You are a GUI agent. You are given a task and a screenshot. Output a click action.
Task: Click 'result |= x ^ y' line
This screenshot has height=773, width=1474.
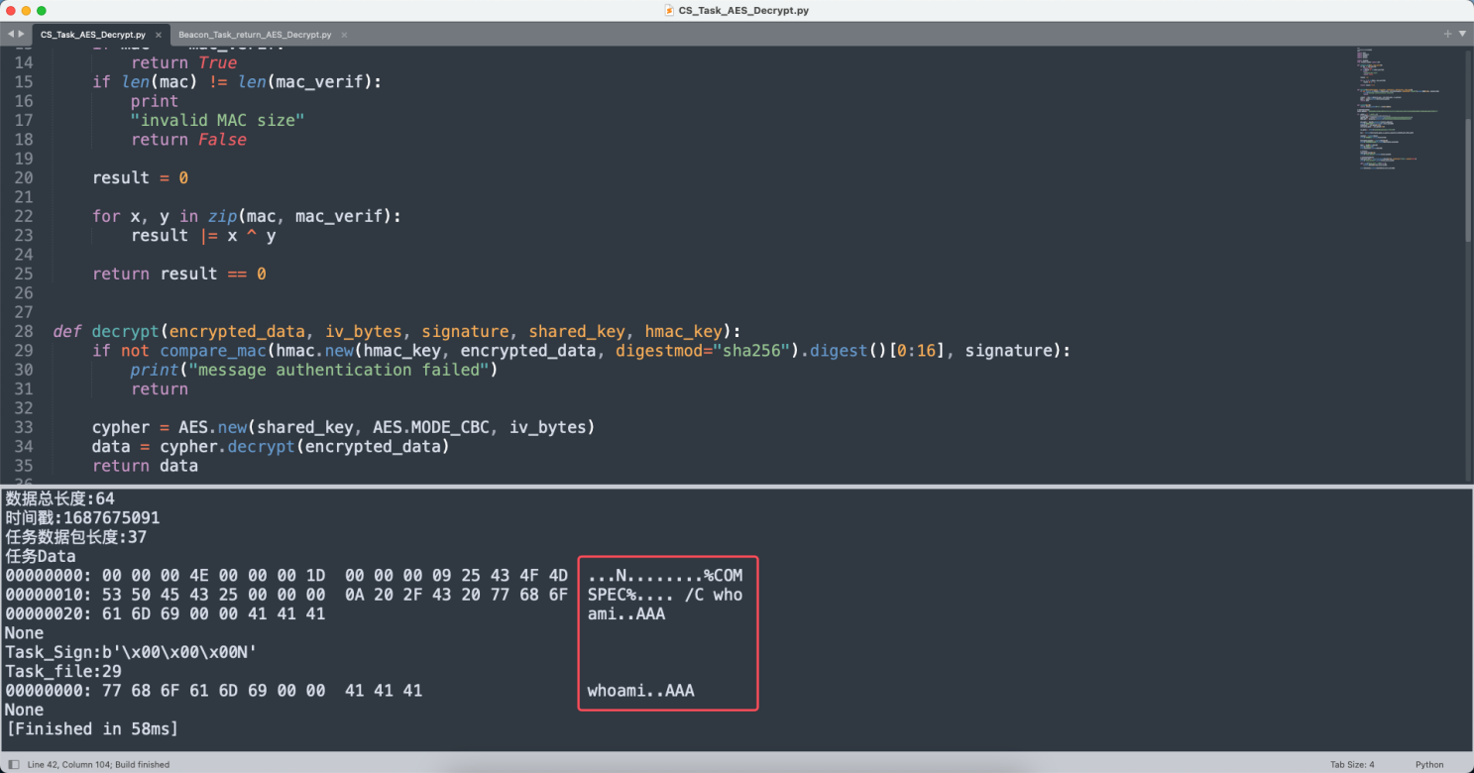pyautogui.click(x=203, y=235)
